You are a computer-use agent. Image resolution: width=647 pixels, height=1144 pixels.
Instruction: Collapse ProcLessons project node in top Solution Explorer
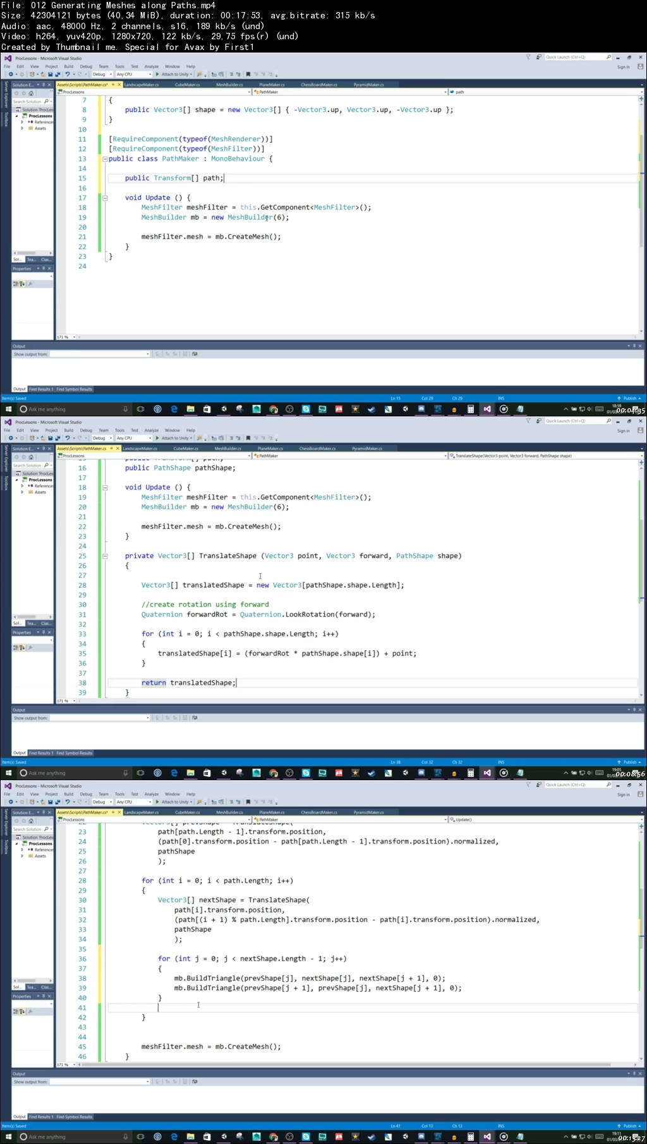pos(17,116)
